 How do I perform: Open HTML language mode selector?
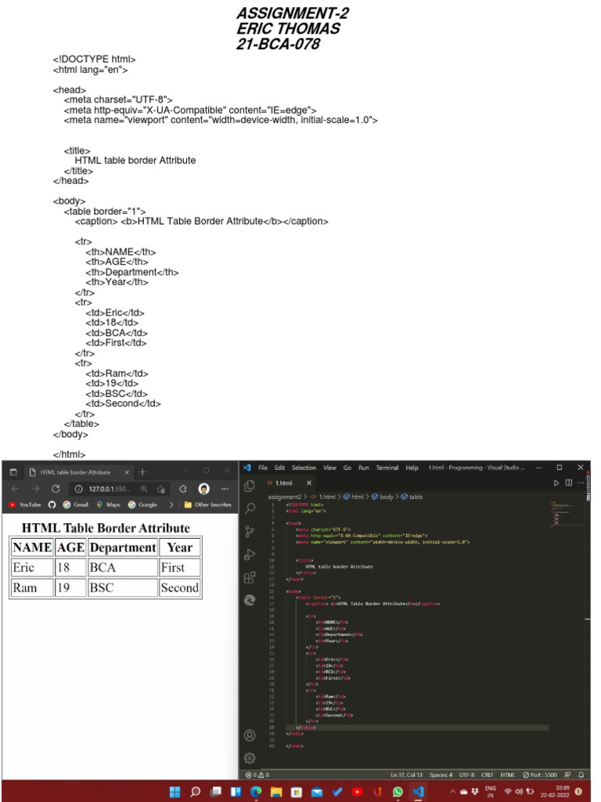tap(508, 775)
